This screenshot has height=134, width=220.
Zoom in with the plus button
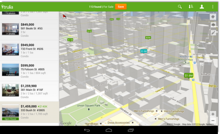coord(213,114)
